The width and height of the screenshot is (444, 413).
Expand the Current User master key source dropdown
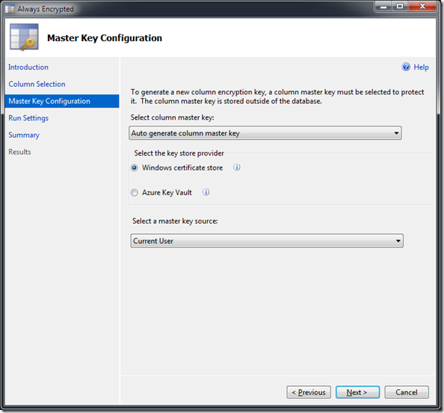point(267,241)
